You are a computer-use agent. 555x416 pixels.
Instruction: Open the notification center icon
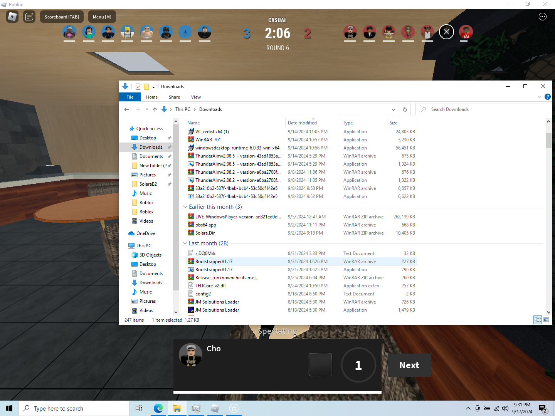tap(543, 409)
